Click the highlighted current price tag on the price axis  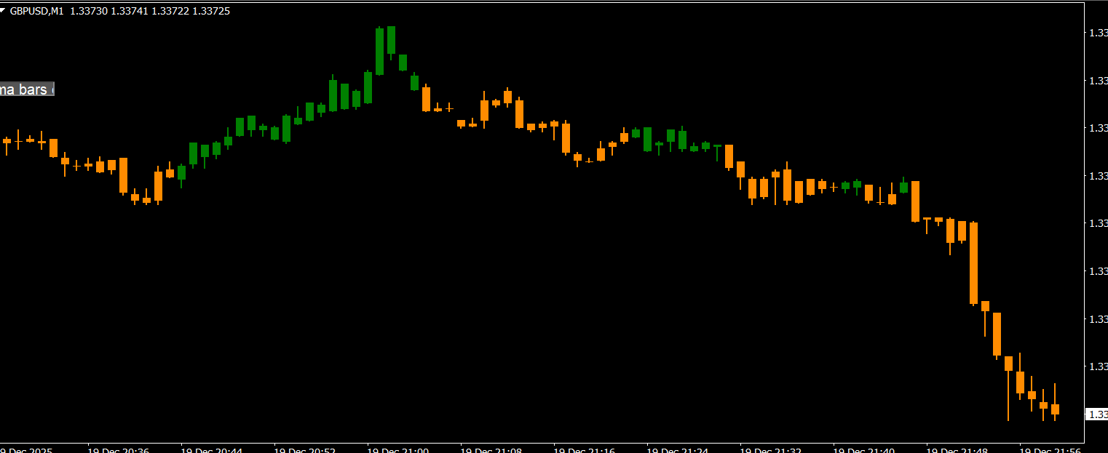(x=1096, y=414)
